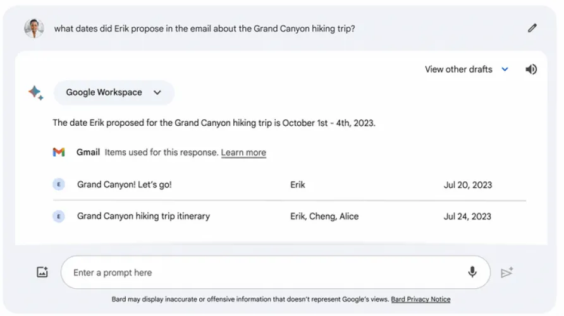Click the upload image icon
This screenshot has height=316, width=564.
tap(42, 272)
